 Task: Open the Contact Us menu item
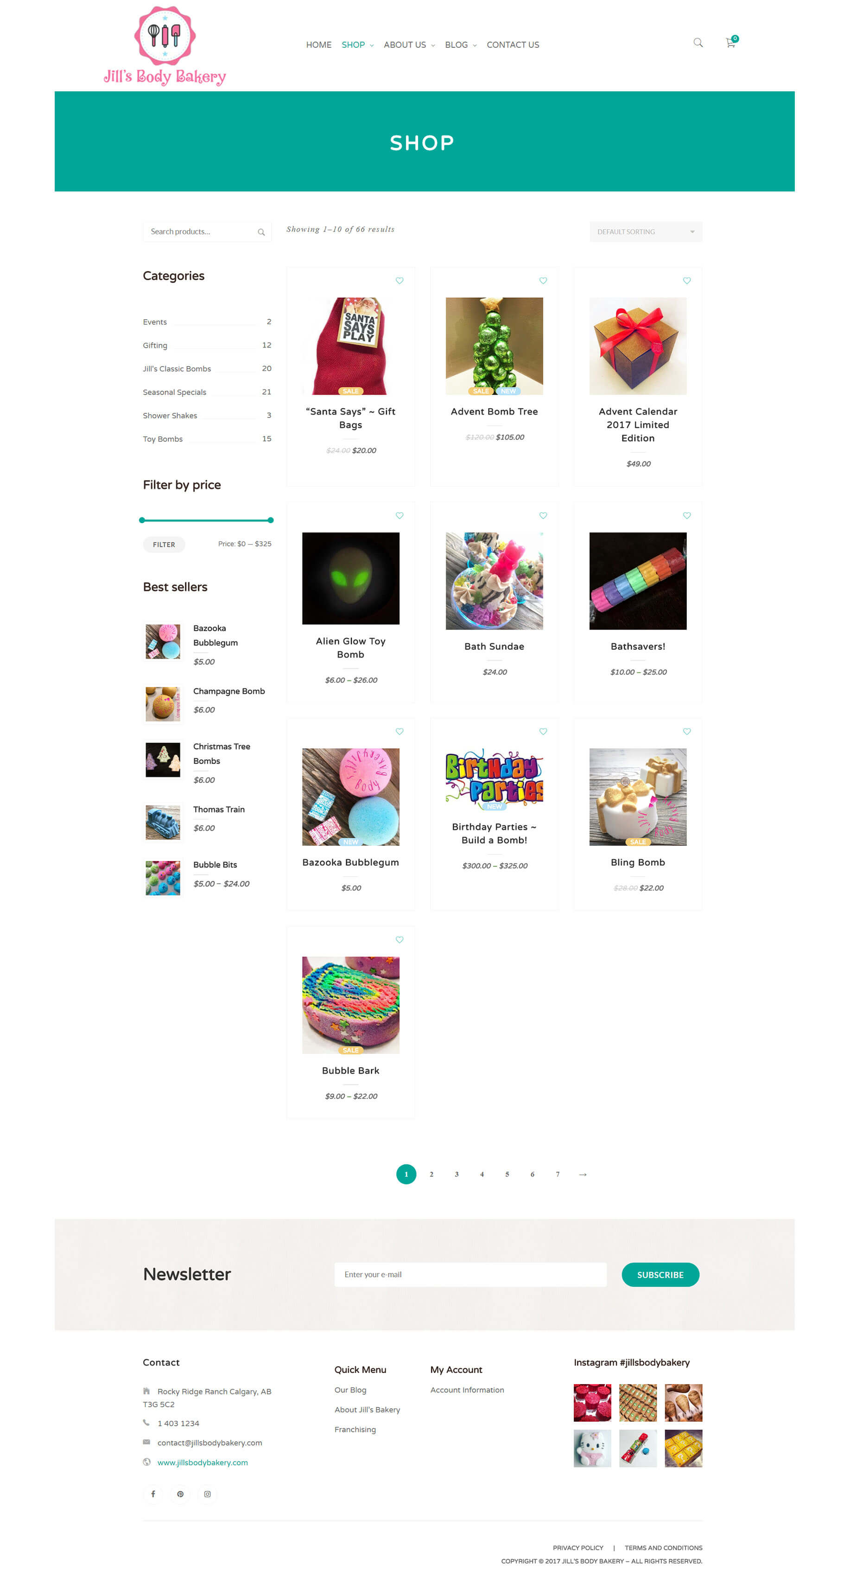tap(513, 45)
